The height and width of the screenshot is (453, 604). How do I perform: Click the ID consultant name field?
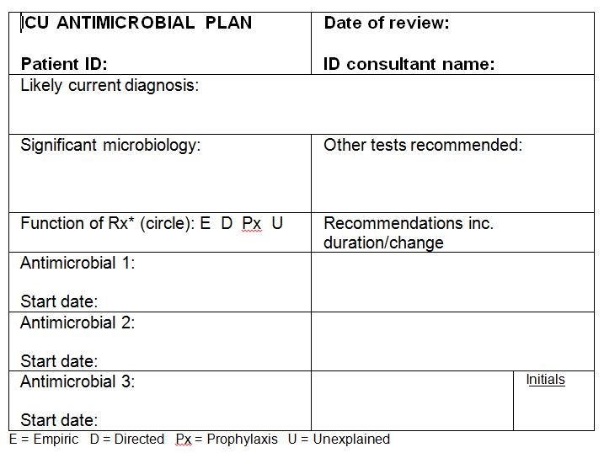tap(409, 64)
